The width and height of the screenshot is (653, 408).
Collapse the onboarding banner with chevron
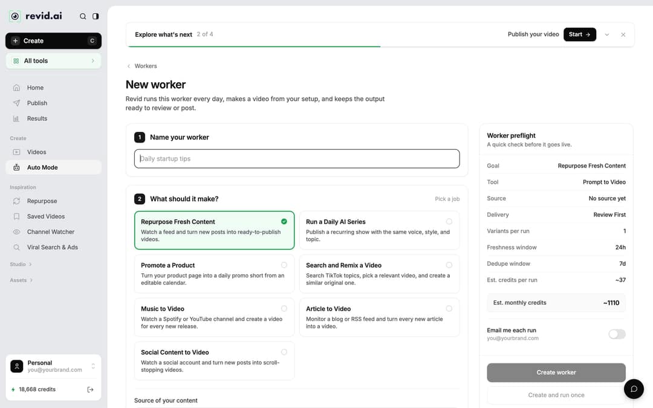[x=607, y=34]
